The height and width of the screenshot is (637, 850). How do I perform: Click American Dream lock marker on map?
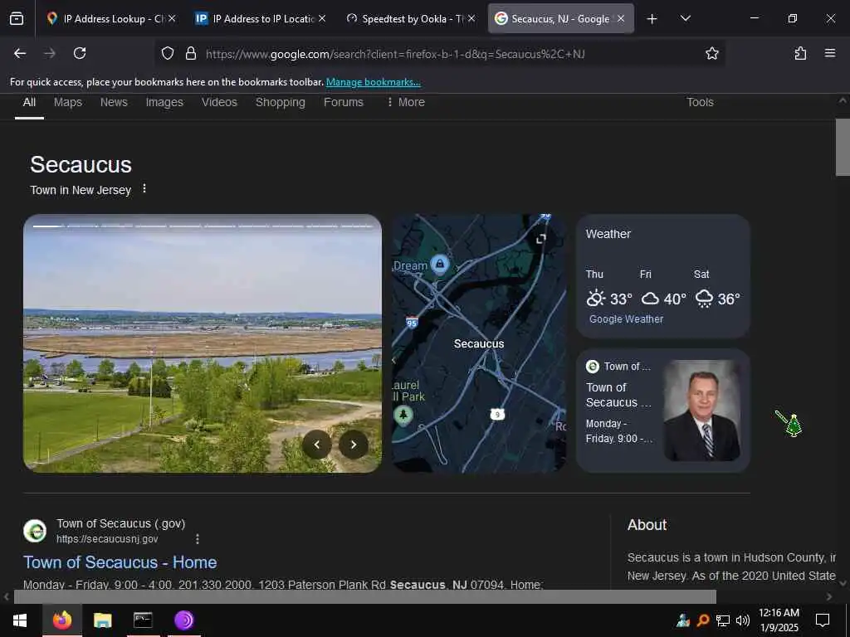[x=440, y=265]
